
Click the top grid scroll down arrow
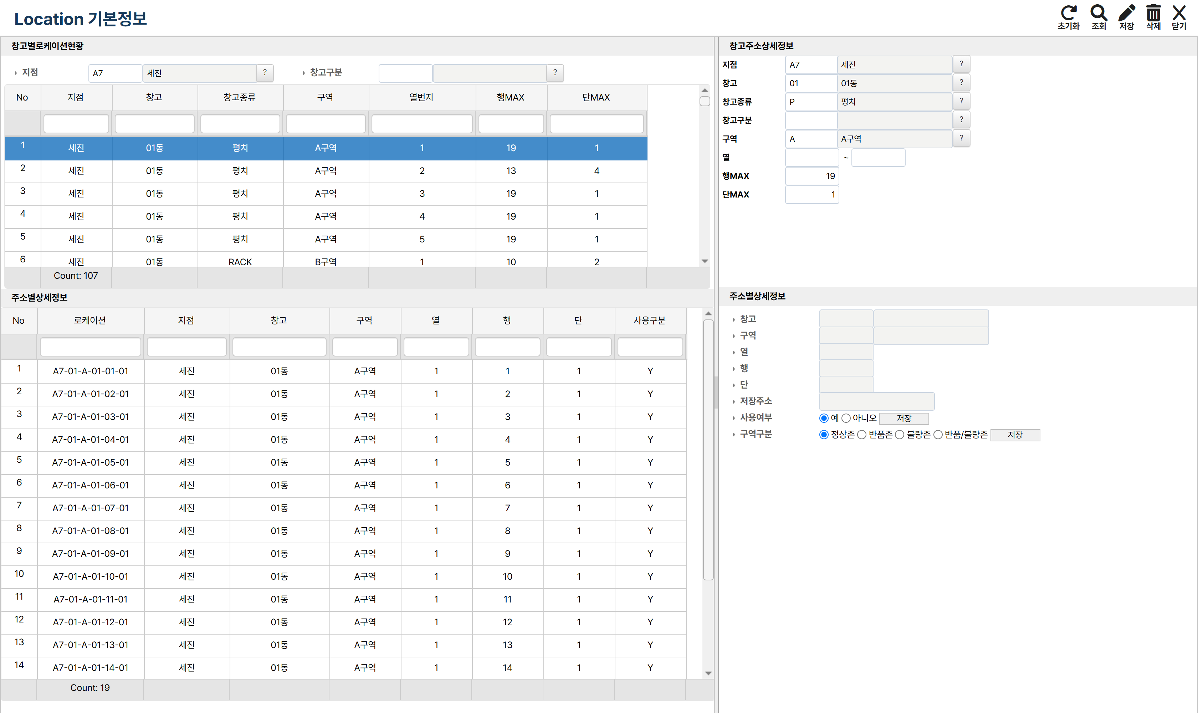[x=705, y=261]
